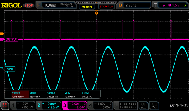The width and height of the screenshot is (189, 111).
Task: Click the STOP/RUN button
Action: [106, 7]
